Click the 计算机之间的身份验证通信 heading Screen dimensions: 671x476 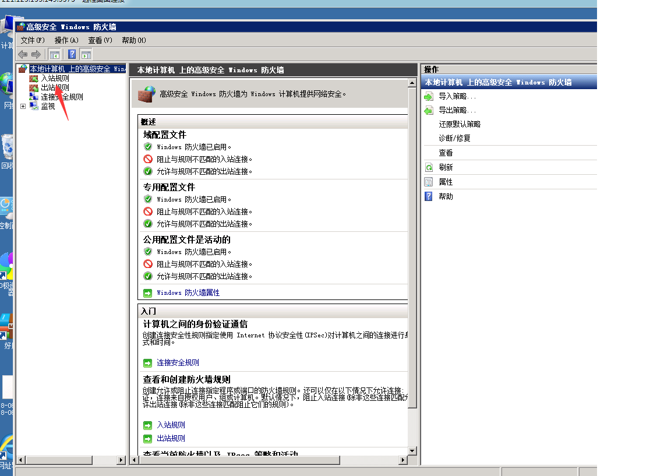(x=195, y=324)
